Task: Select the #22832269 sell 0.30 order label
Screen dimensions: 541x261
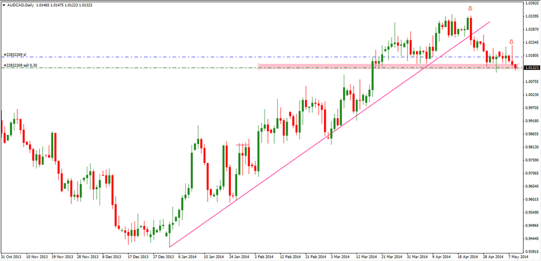Action: [x=21, y=65]
